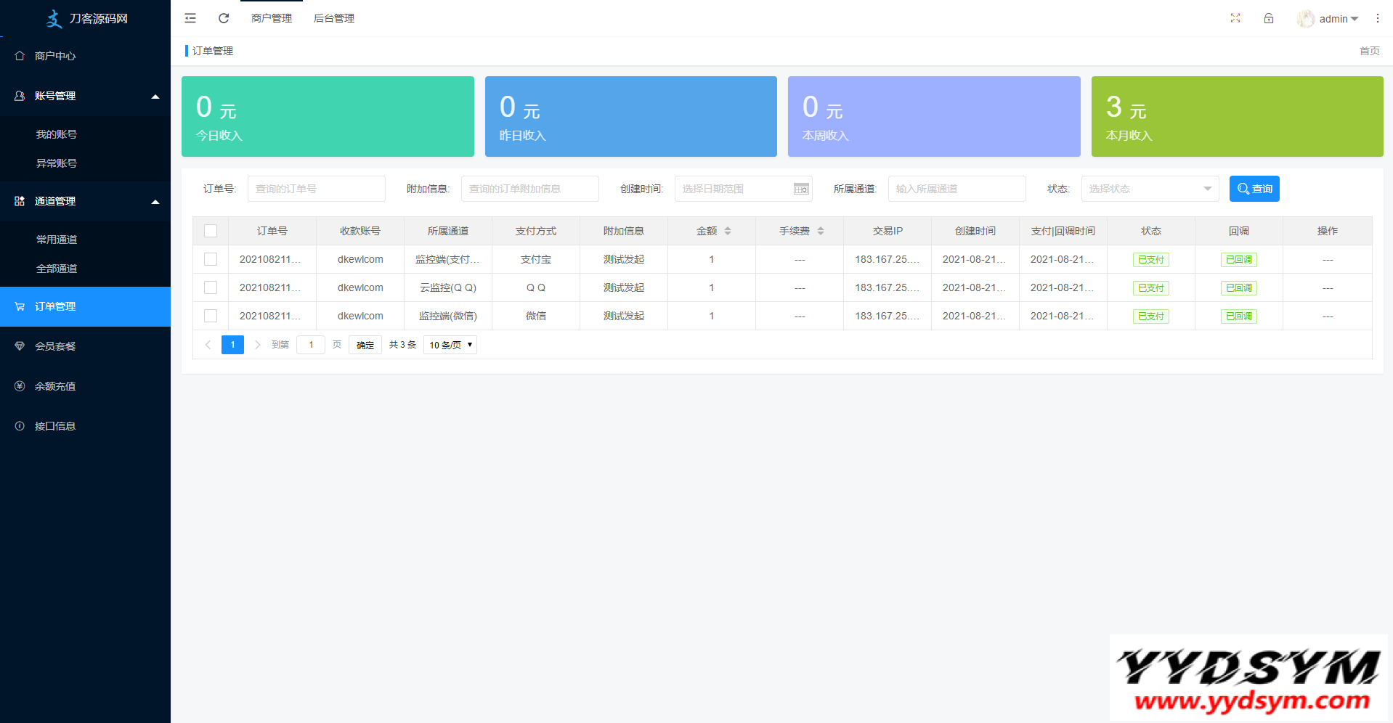The width and height of the screenshot is (1393, 723).
Task: Open the vertical three-dot more options menu
Action: (x=1377, y=18)
